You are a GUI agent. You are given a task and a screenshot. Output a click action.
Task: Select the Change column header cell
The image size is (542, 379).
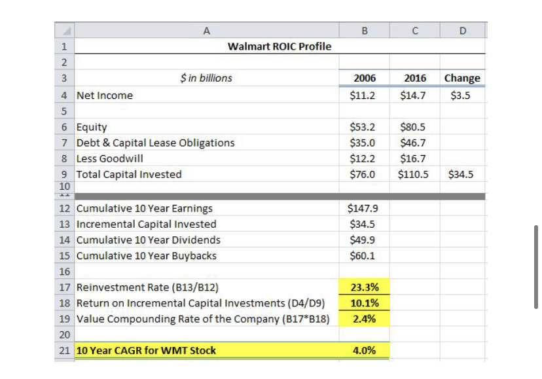point(461,77)
